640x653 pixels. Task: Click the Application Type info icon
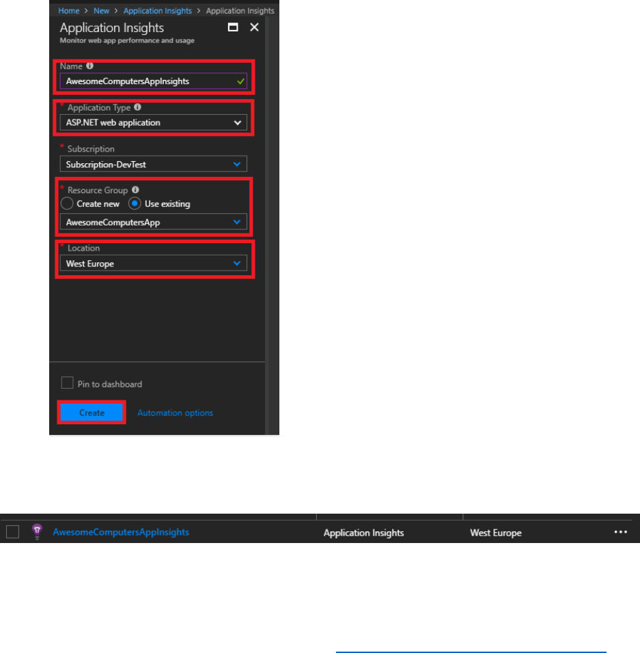pyautogui.click(x=137, y=107)
